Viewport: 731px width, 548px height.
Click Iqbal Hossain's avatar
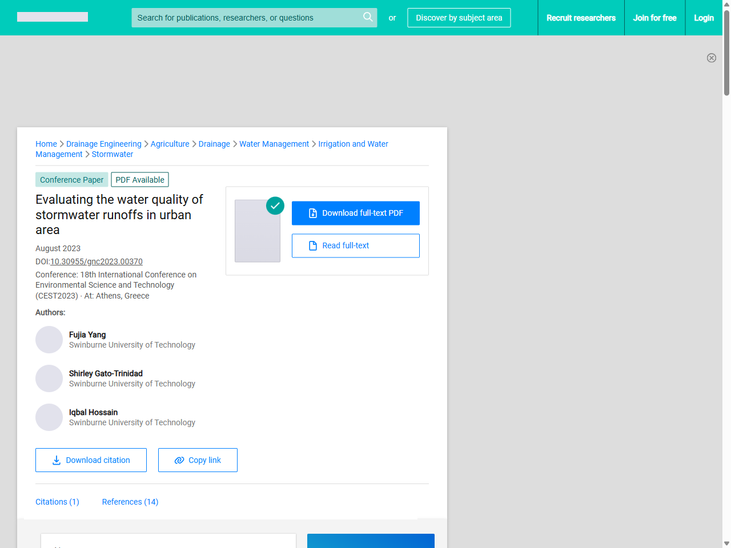point(49,417)
